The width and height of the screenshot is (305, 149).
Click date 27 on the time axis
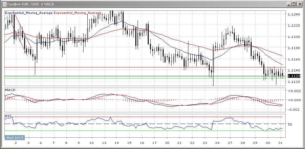click(x=230, y=143)
